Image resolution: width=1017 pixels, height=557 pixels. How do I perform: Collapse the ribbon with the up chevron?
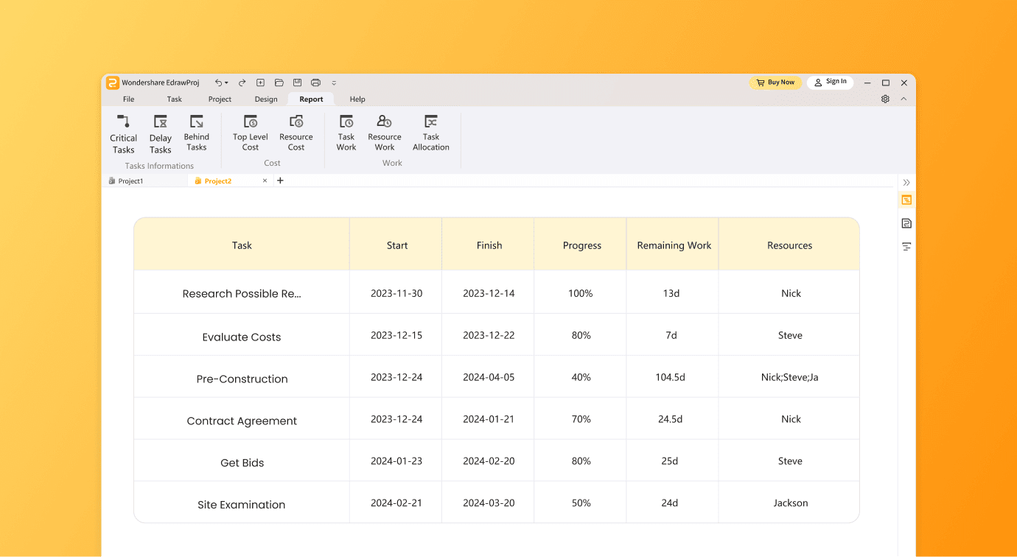point(904,99)
